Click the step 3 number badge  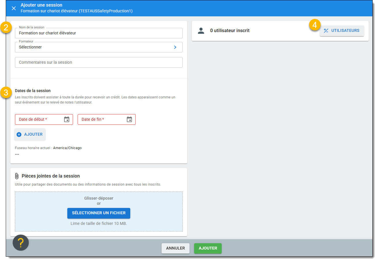pos(6,92)
